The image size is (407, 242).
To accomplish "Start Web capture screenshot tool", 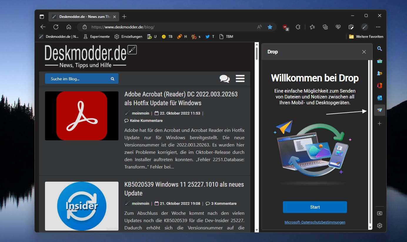I will point(351,27).
